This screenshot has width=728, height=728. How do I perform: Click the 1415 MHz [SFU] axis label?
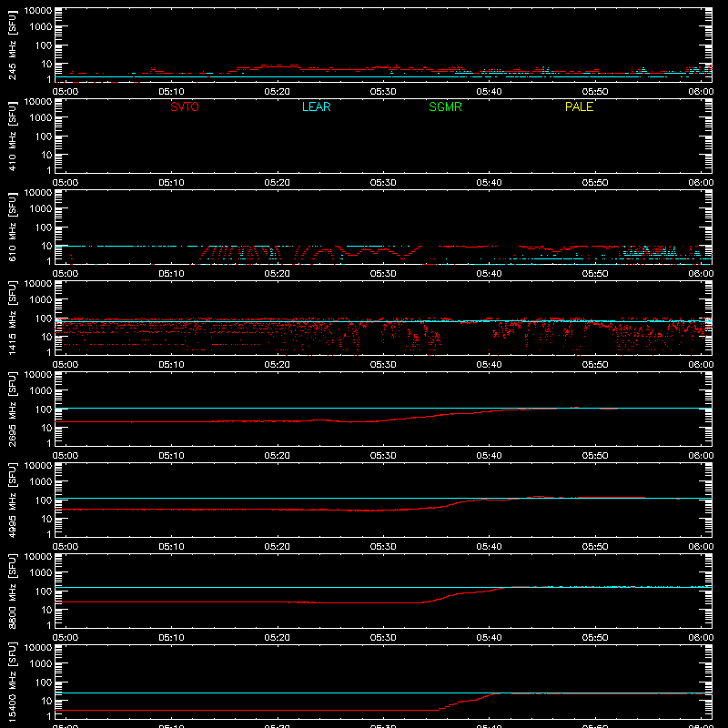[12, 318]
